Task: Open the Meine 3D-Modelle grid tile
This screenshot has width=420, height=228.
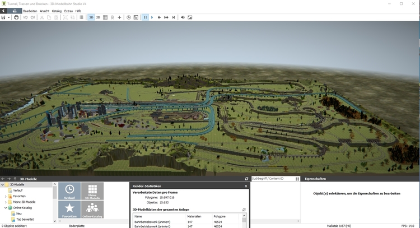Action: click(92, 191)
